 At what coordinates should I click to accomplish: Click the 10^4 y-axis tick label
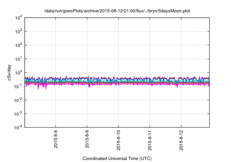(x=18, y=18)
